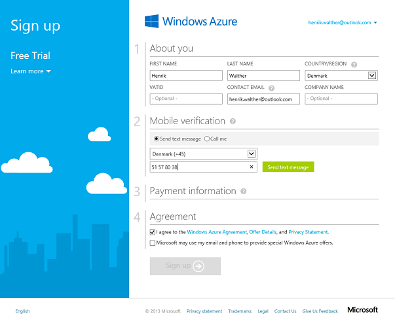Open help icon beside Payment information

click(x=243, y=192)
